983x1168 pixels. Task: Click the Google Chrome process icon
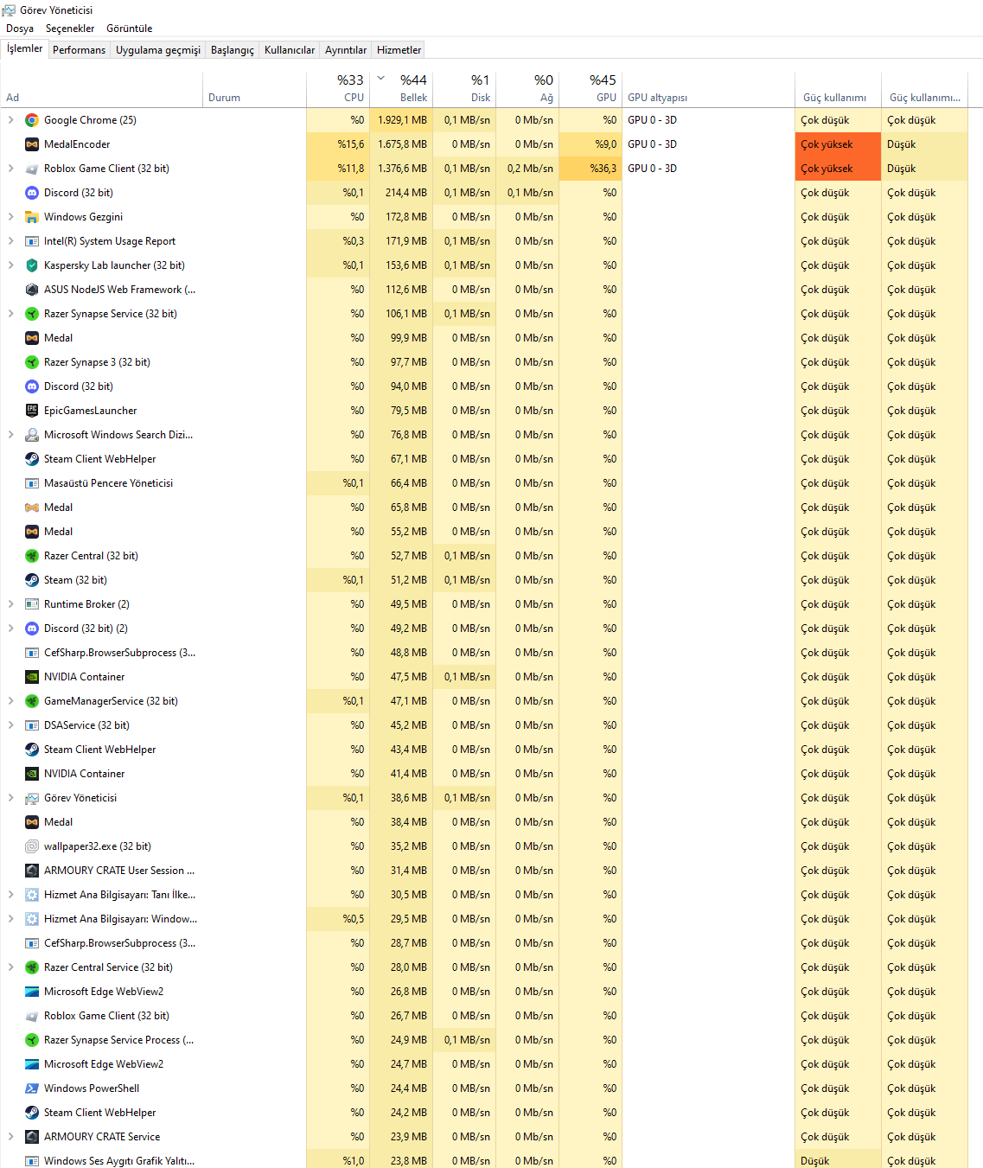coord(32,120)
